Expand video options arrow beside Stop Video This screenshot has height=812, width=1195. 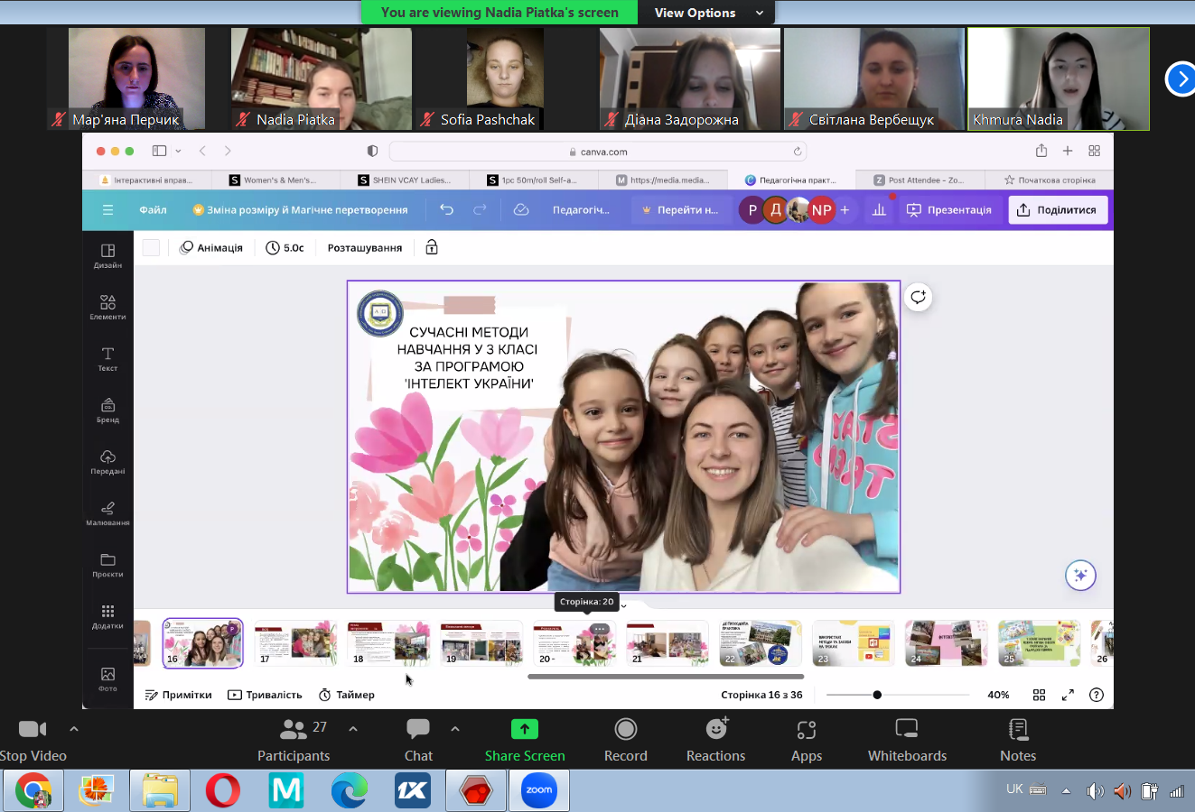[74, 728]
